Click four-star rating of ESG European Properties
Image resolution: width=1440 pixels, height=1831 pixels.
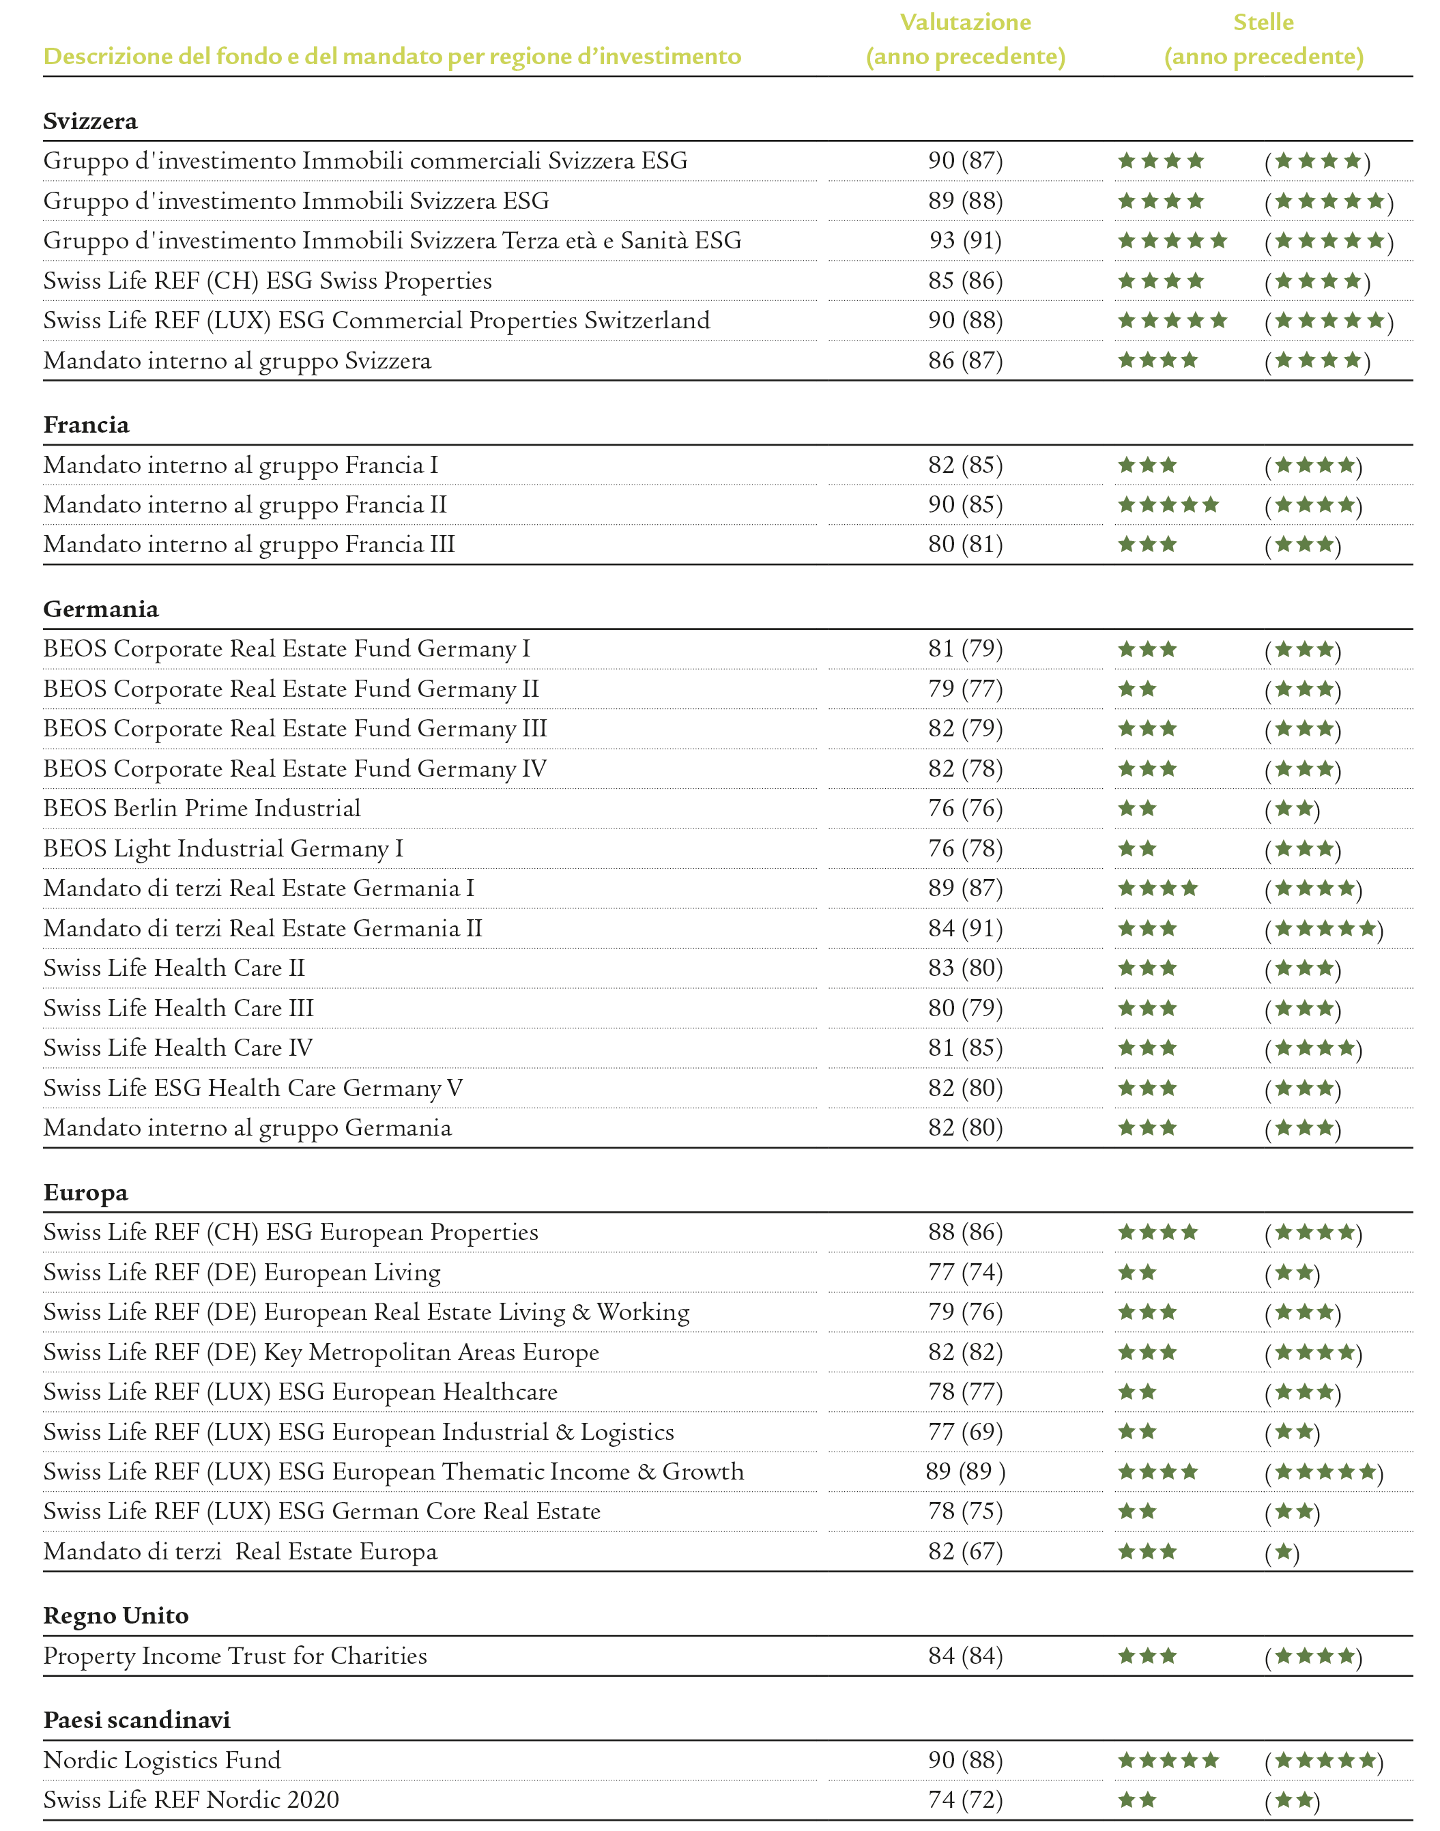(1158, 1232)
